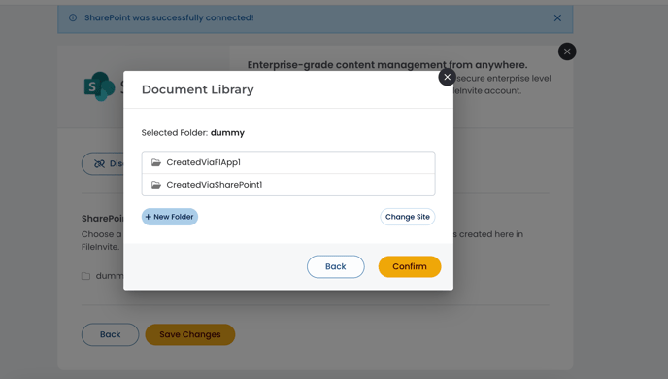Click the plus icon on New Folder
The height and width of the screenshot is (379, 668).
(x=149, y=217)
